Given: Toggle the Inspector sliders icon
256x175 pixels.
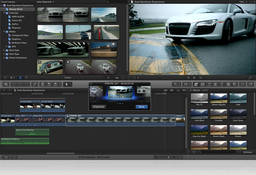Looking at the screenshot, I should pyautogui.click(x=243, y=84).
